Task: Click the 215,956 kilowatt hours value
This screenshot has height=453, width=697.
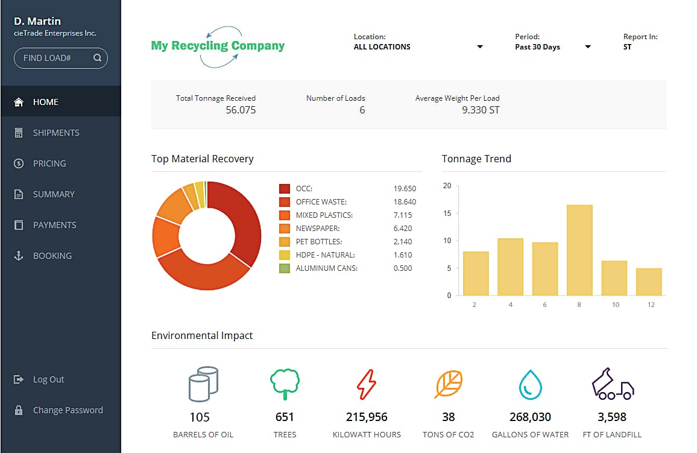Action: coord(367,417)
